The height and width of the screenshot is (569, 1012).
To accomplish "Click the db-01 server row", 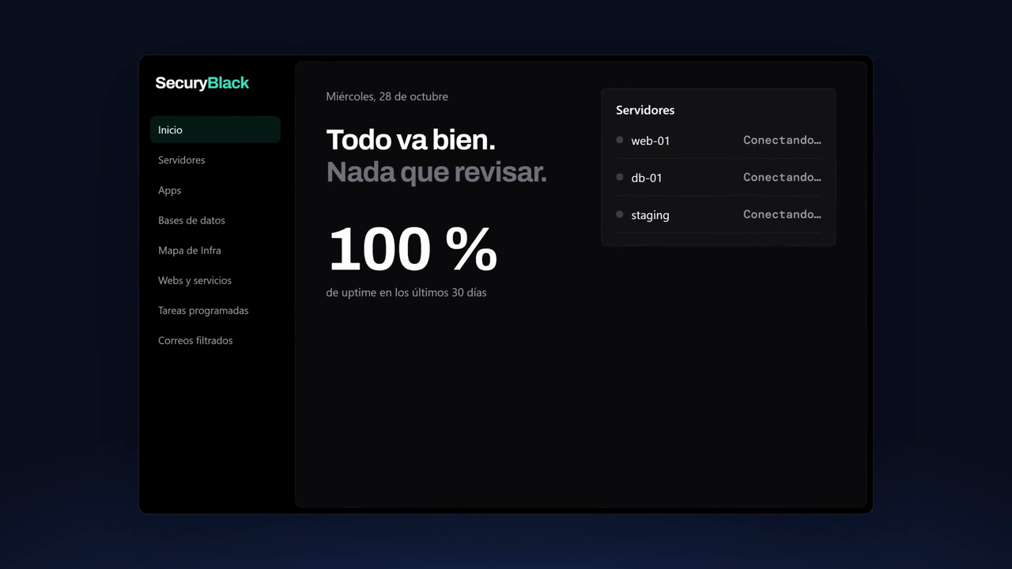I will tap(718, 177).
